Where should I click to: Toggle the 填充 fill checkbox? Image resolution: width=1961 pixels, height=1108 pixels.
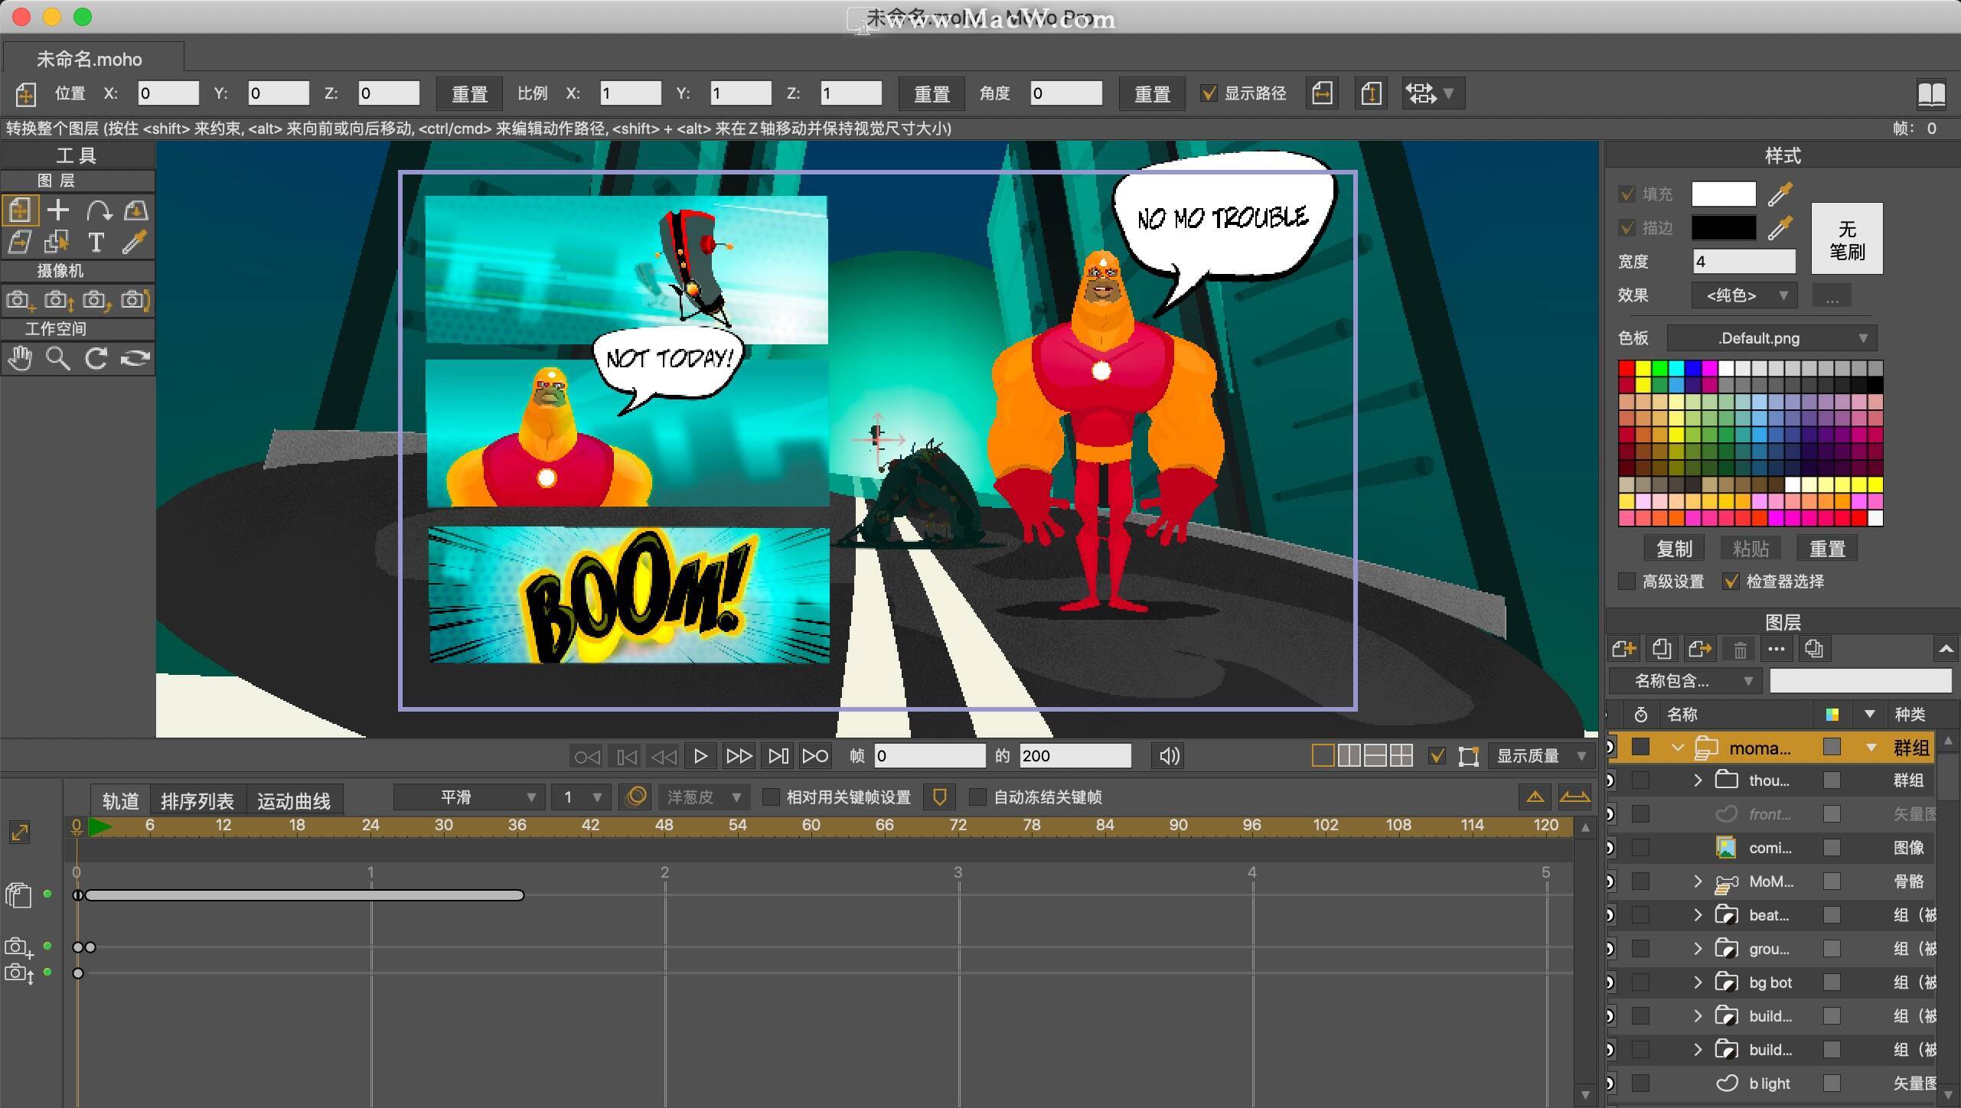coord(1627,194)
